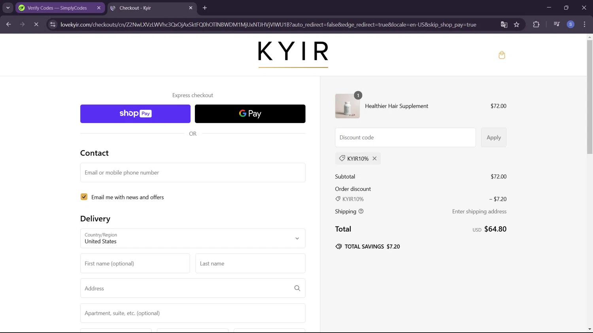Click the translate page icon
The width and height of the screenshot is (593, 333).
pyautogui.click(x=504, y=24)
